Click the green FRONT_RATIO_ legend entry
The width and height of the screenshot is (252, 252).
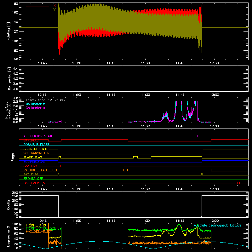click(x=41, y=228)
